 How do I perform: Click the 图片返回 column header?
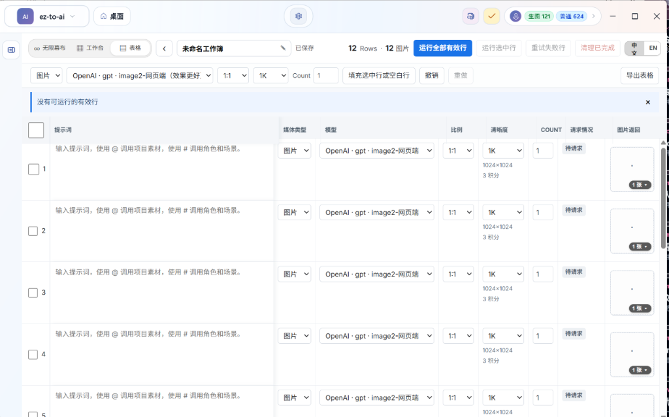[628, 130]
